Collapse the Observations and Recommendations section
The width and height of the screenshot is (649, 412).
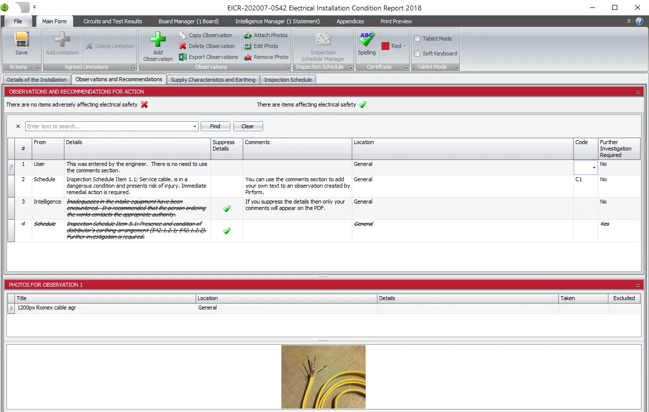coord(638,92)
